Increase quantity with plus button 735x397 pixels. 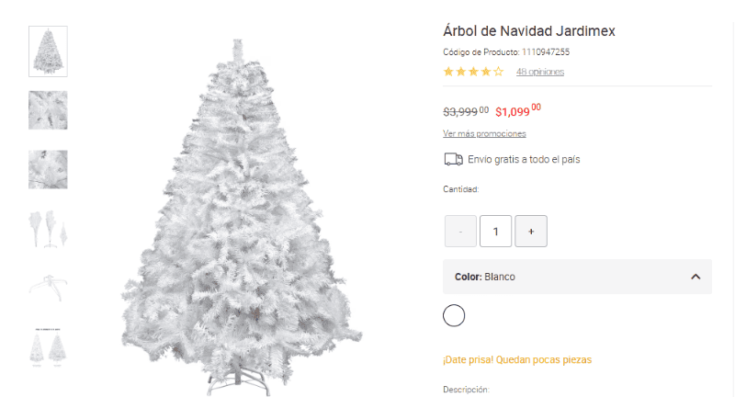pos(531,231)
